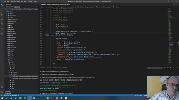Image resolution: width=179 pixels, height=100 pixels.
Task: Open the Extensions view
Action: (2, 29)
